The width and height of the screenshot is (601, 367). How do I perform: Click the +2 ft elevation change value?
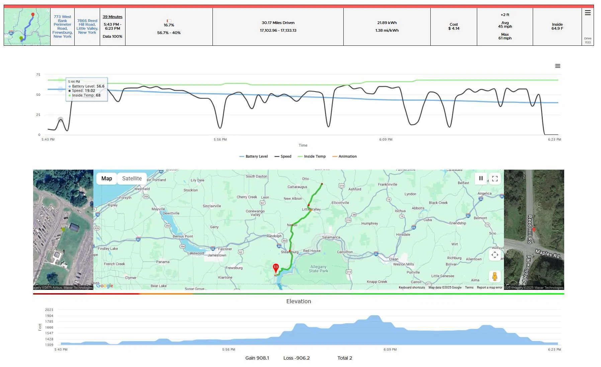pos(505,15)
